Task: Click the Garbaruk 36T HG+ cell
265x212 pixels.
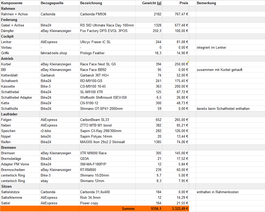Action: point(107,75)
